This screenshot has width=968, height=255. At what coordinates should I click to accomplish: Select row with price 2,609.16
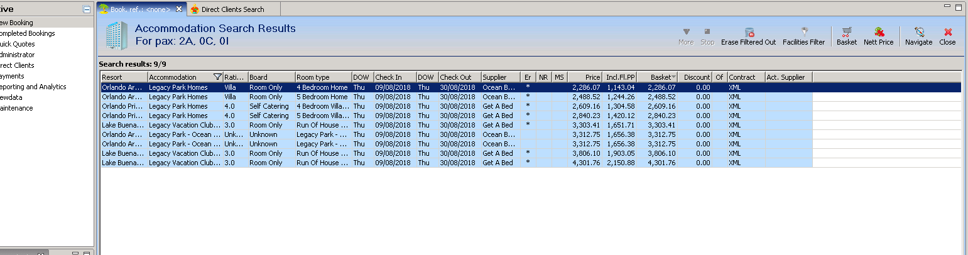(457, 106)
